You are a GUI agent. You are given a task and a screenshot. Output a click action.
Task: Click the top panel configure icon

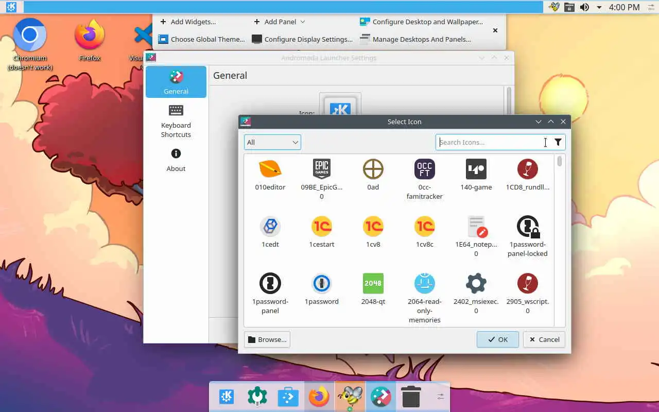click(650, 7)
